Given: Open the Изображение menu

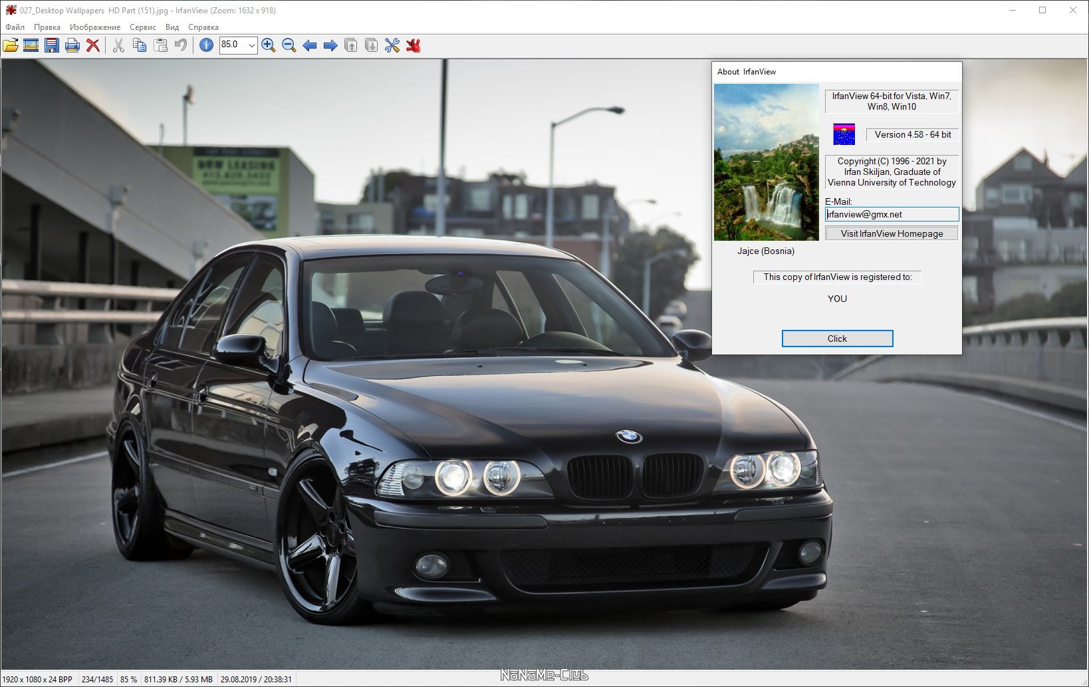Looking at the screenshot, I should click(x=95, y=27).
